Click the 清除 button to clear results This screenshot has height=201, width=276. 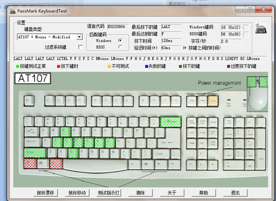coord(140,193)
